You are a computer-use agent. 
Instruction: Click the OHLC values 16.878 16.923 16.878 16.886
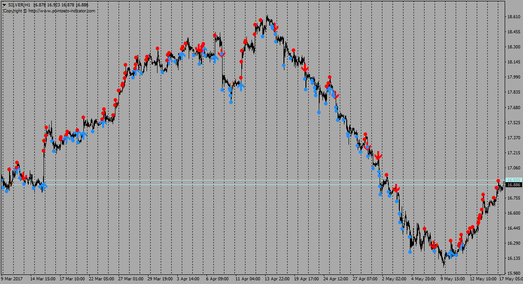[61, 5]
